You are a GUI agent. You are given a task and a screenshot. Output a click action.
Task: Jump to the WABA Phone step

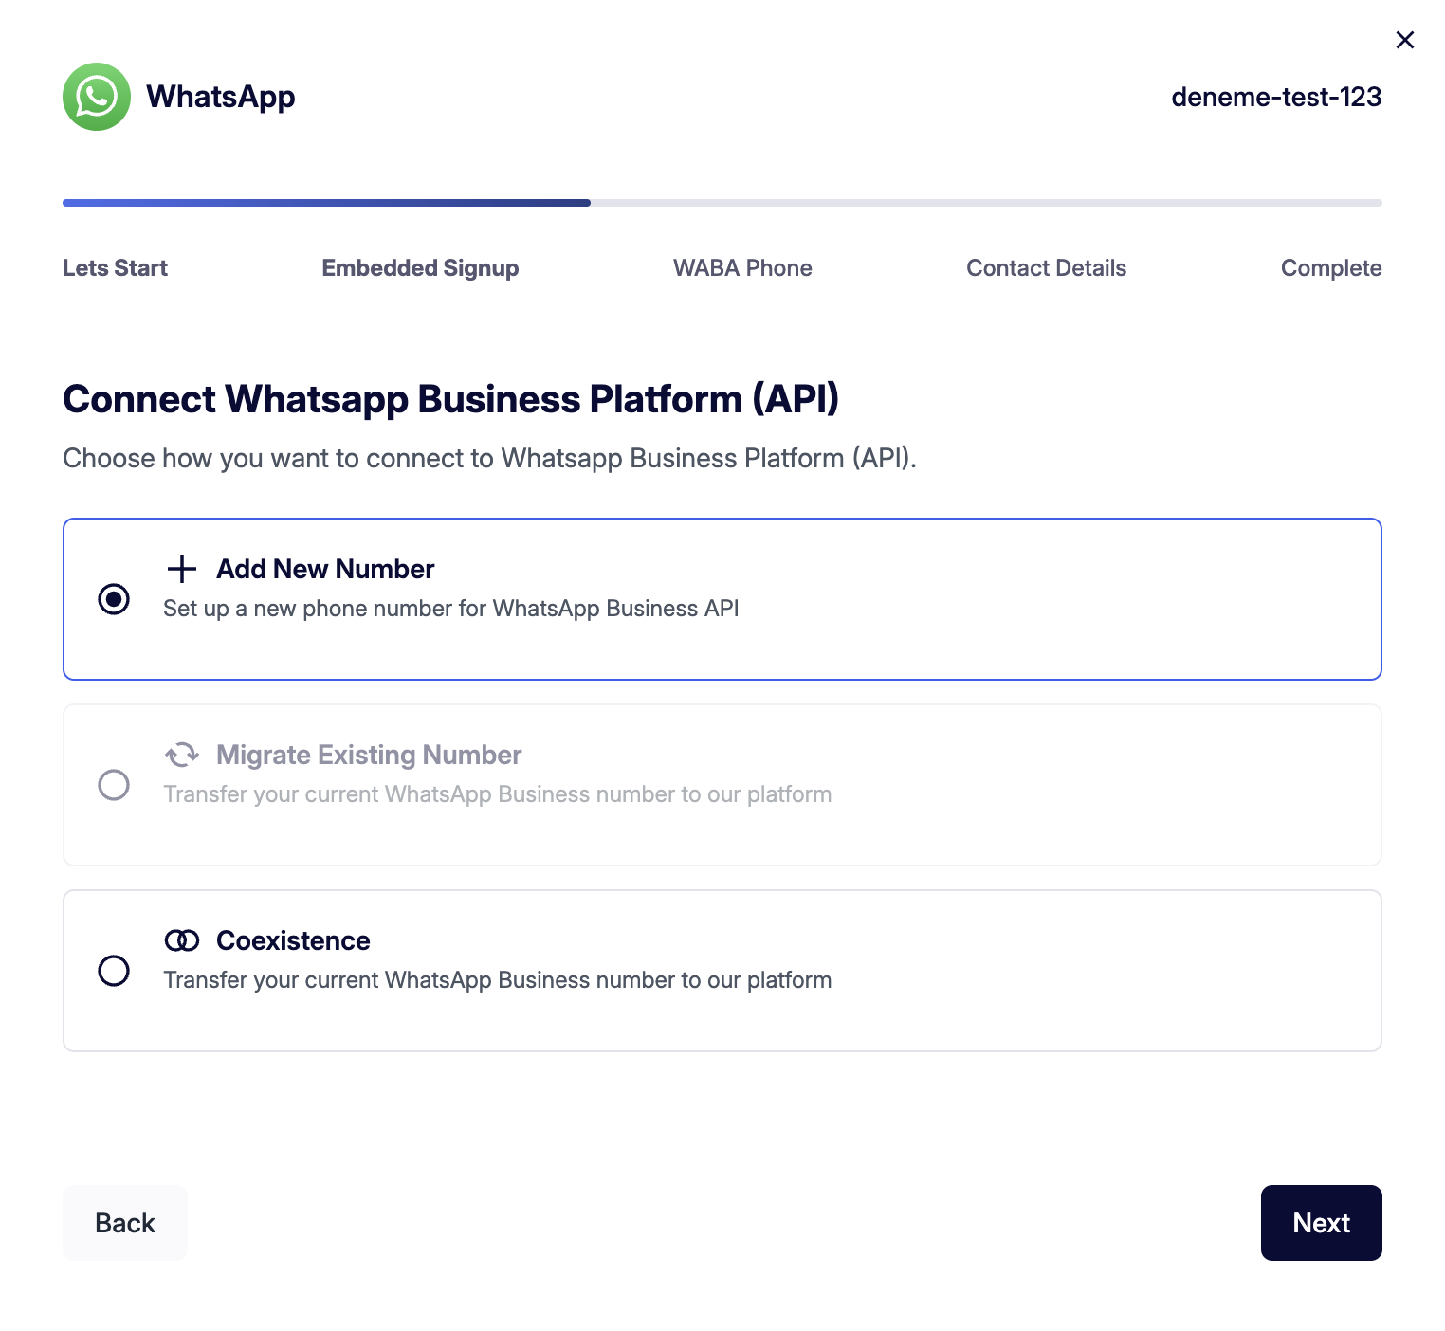(x=742, y=268)
